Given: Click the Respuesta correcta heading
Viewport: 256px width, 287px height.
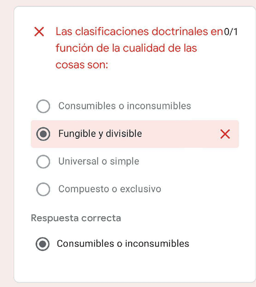Looking at the screenshot, I should tap(76, 218).
